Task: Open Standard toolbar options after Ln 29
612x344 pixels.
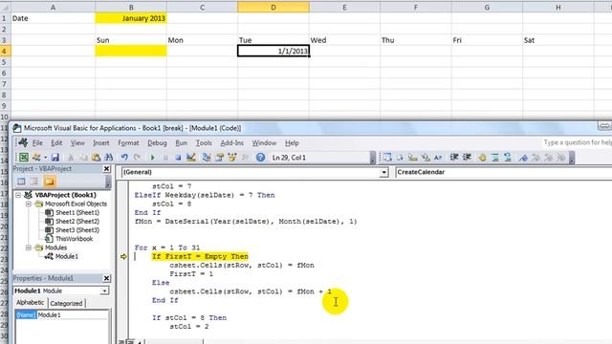Action: coord(373,158)
